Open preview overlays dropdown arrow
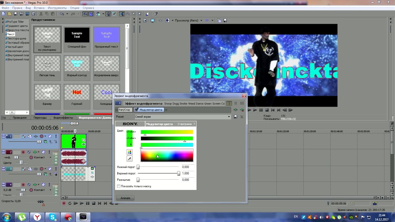This screenshot has height=222, width=395. [x=212, y=21]
